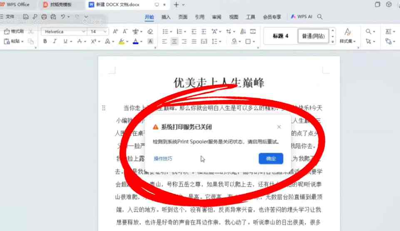Screen dimensions: 400x231
Task: Center-align the paragraph text
Action: (174, 41)
